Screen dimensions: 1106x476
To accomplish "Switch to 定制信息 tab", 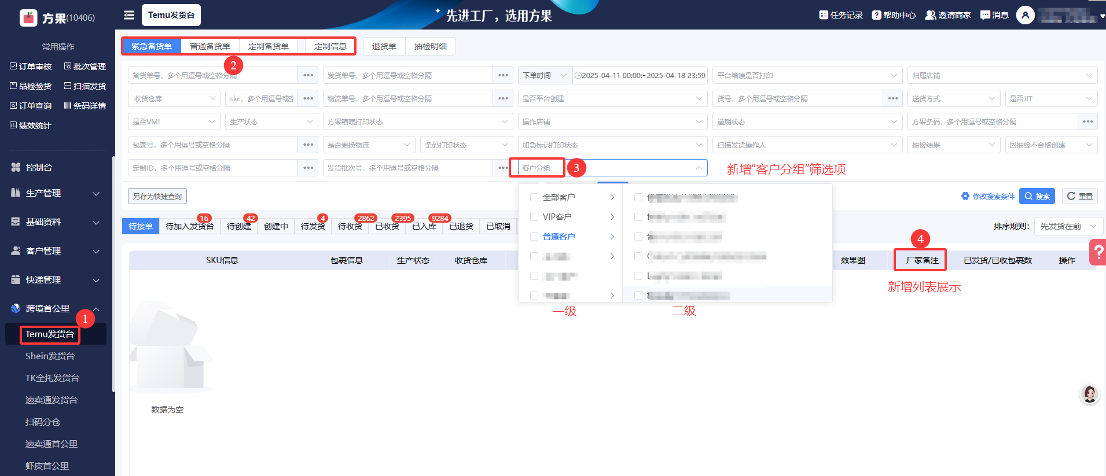I will [330, 46].
